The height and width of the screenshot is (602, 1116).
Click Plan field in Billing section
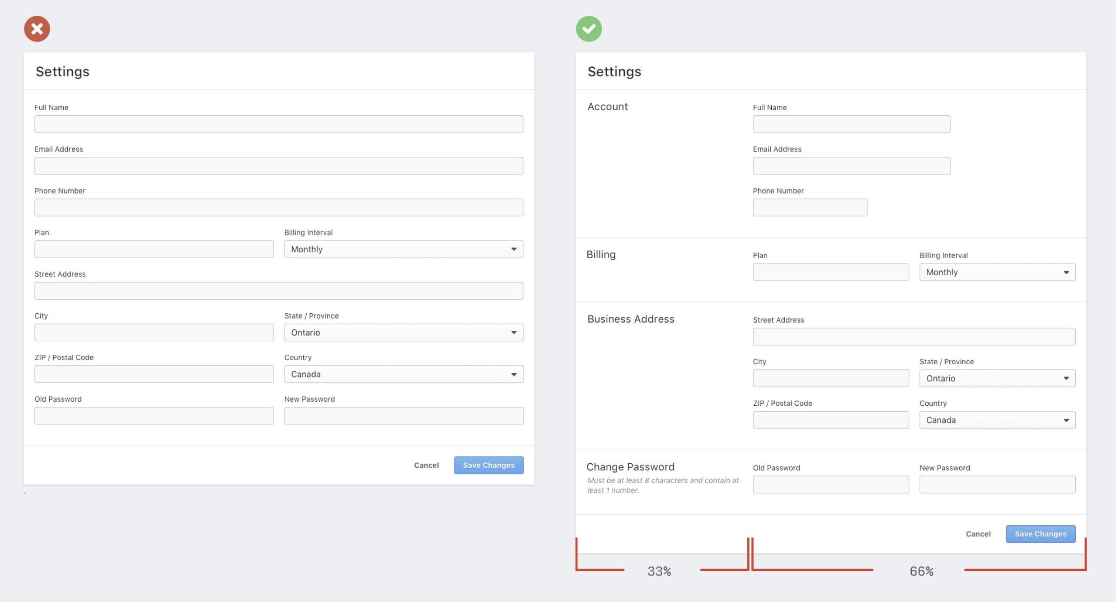tap(830, 272)
